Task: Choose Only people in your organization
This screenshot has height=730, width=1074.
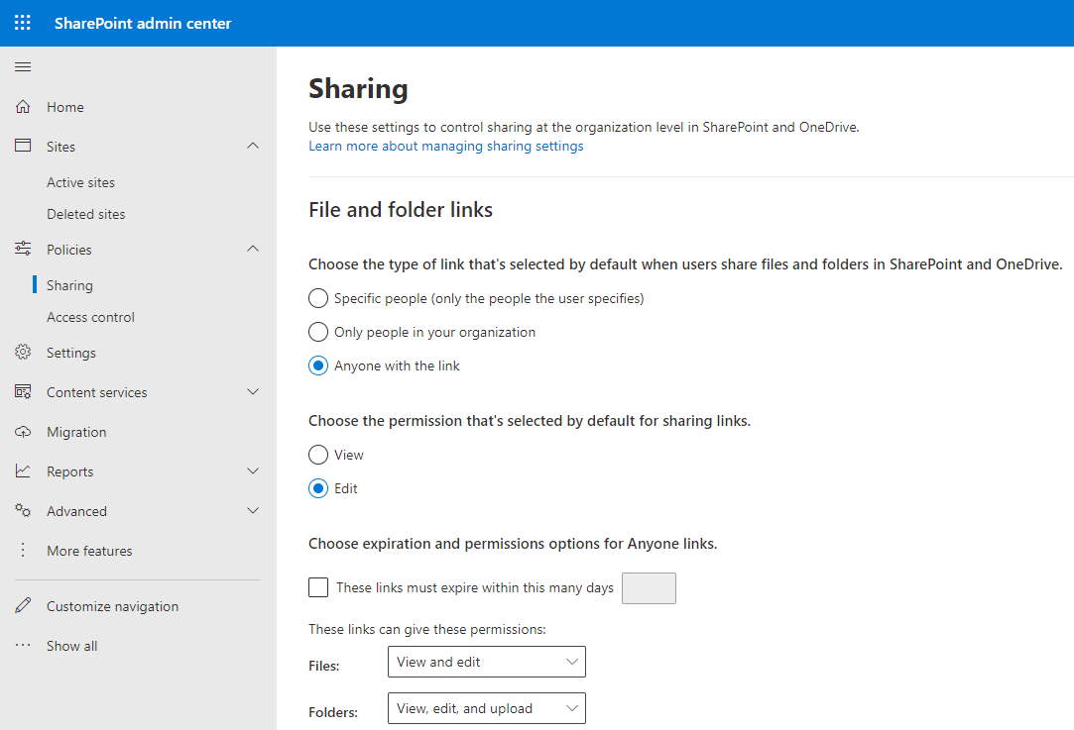Action: [x=318, y=332]
